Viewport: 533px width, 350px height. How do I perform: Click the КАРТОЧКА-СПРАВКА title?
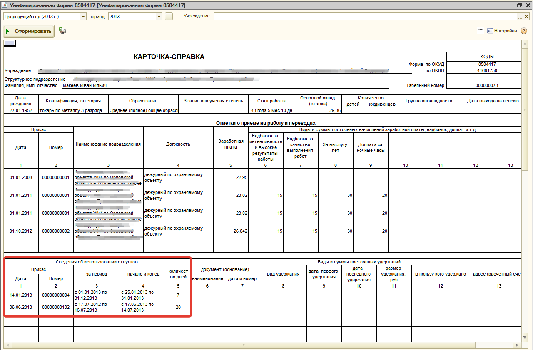169,57
